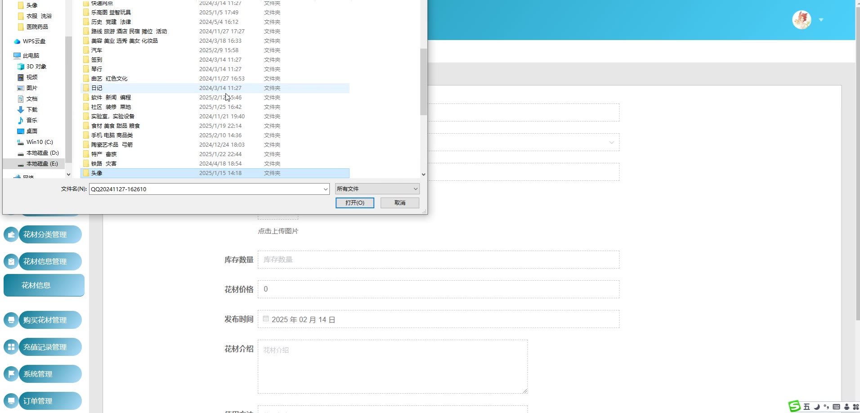The image size is (860, 413).
Task: Select the 签到 folder
Action: coord(215,60)
